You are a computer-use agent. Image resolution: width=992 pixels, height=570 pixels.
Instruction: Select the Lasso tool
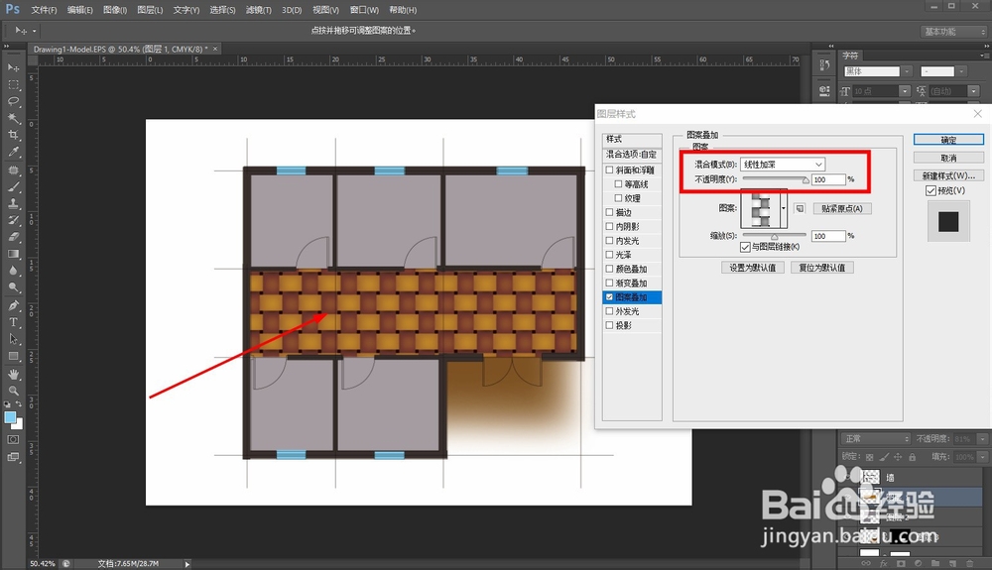pos(13,101)
